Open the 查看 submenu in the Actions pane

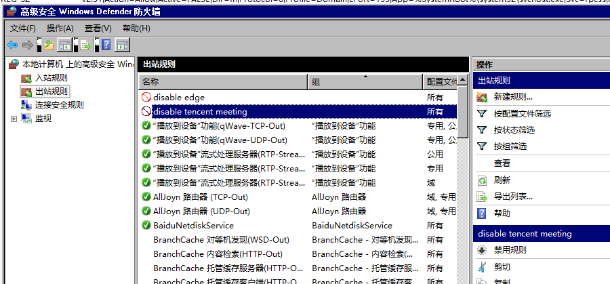point(502,163)
